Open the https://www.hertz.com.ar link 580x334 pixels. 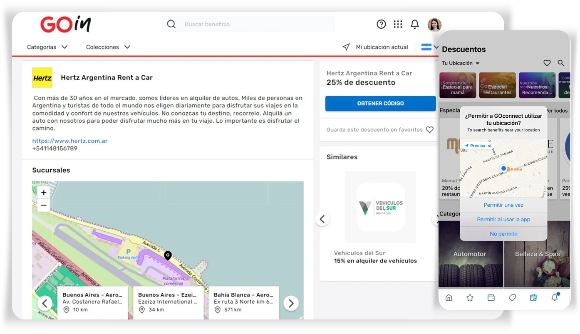point(70,141)
